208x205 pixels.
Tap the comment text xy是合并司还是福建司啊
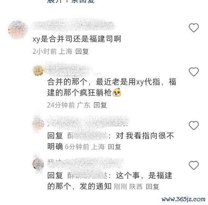77,39
